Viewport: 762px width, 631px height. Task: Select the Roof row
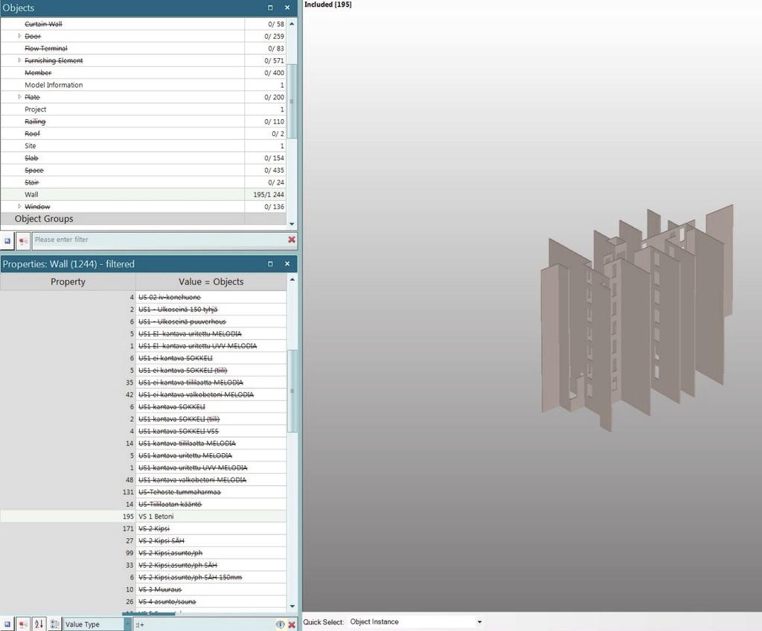144,134
